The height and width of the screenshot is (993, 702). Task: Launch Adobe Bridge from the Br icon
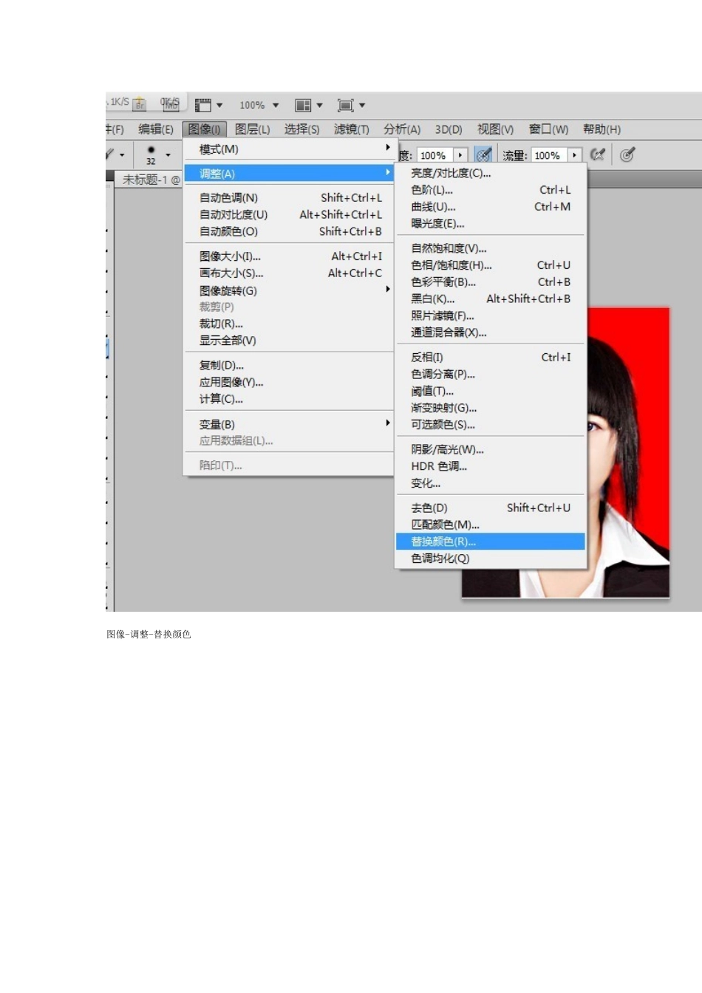(140, 105)
